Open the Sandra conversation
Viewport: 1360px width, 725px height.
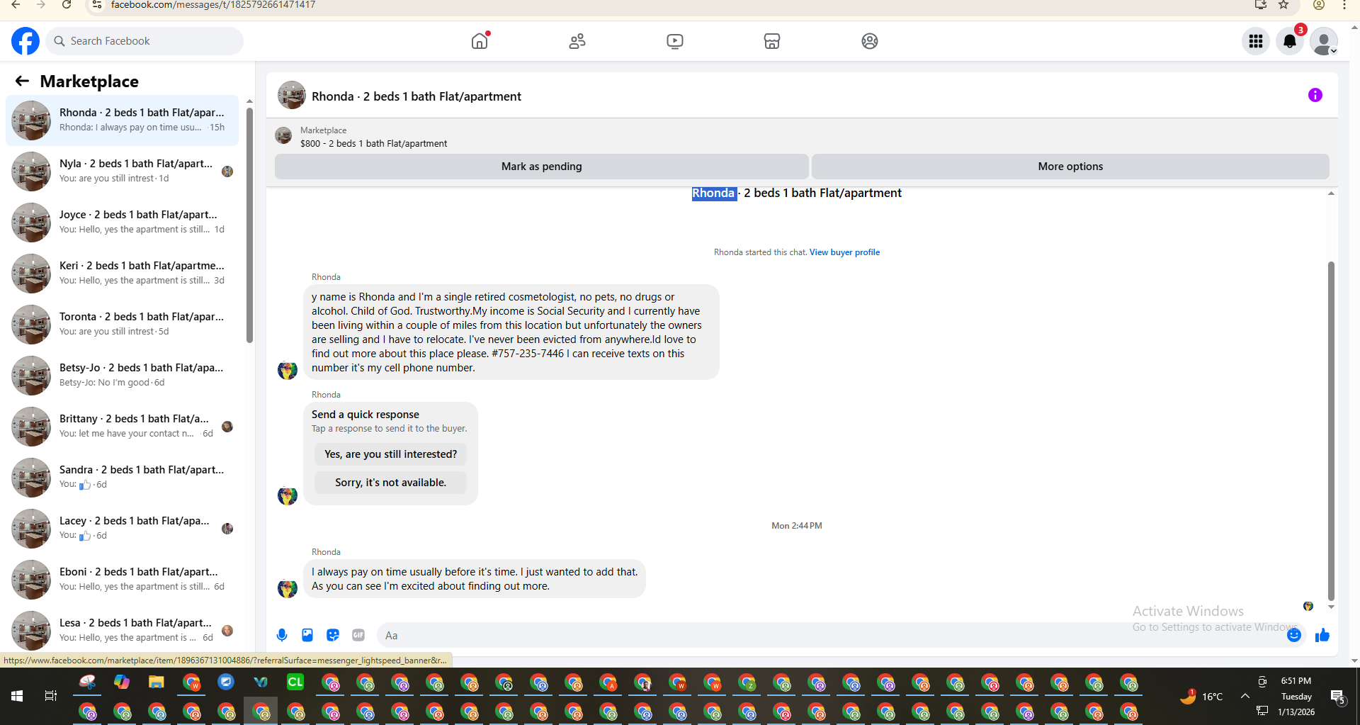pos(123,478)
